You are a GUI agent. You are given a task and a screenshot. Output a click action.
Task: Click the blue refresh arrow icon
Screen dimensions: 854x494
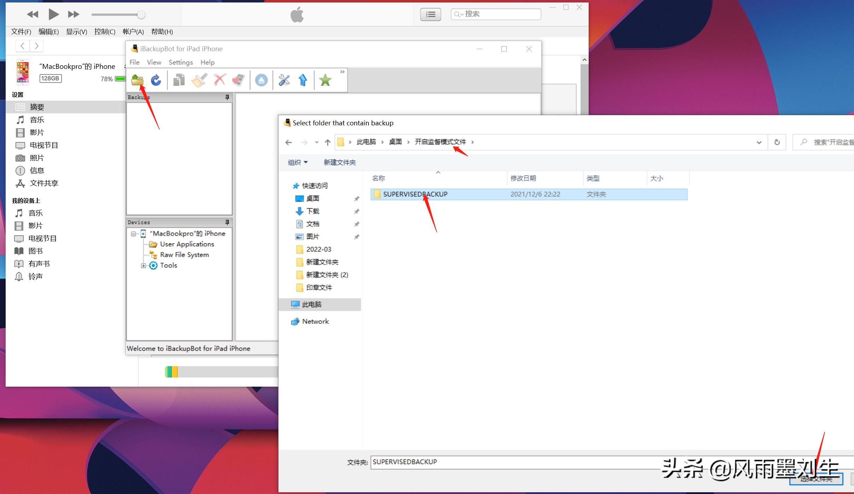pyautogui.click(x=156, y=80)
